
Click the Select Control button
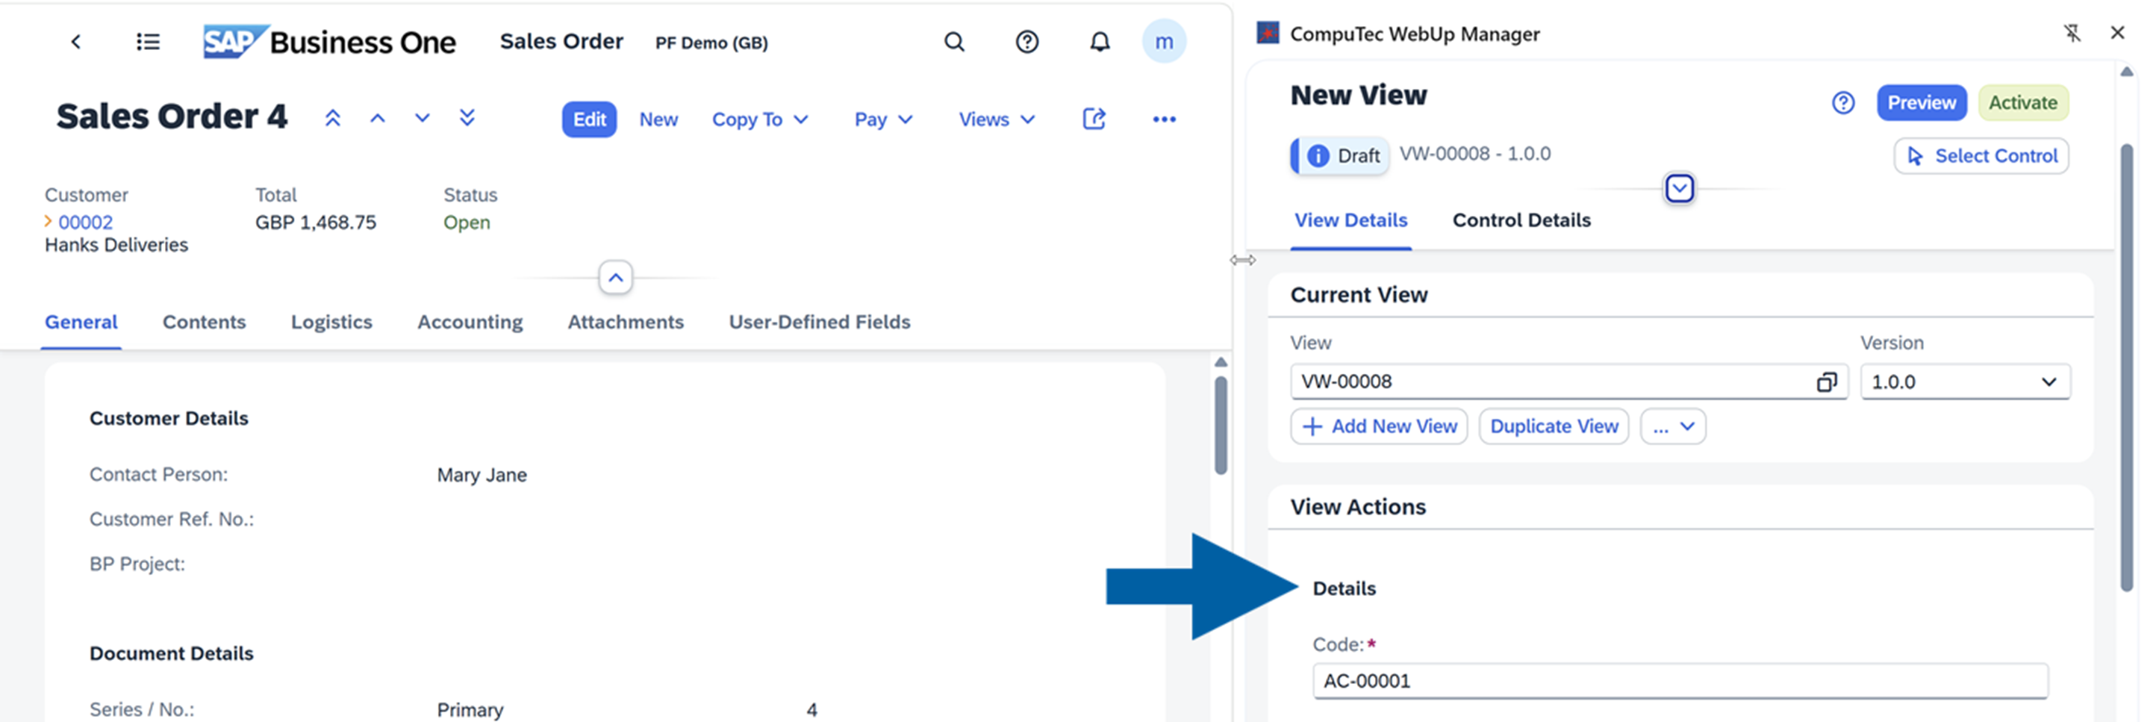1981,156
